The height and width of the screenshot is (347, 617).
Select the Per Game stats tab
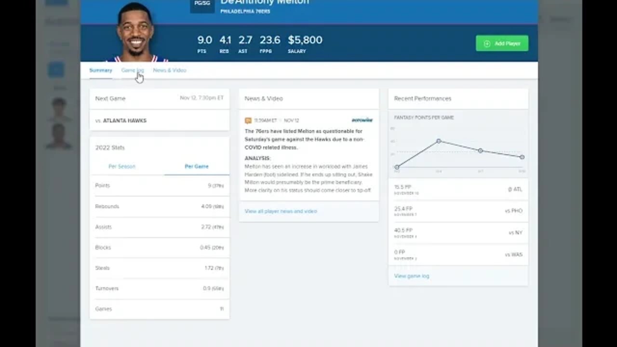197,166
